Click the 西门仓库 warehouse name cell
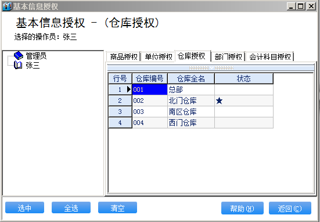This screenshot has height=222, width=320. tap(191, 123)
